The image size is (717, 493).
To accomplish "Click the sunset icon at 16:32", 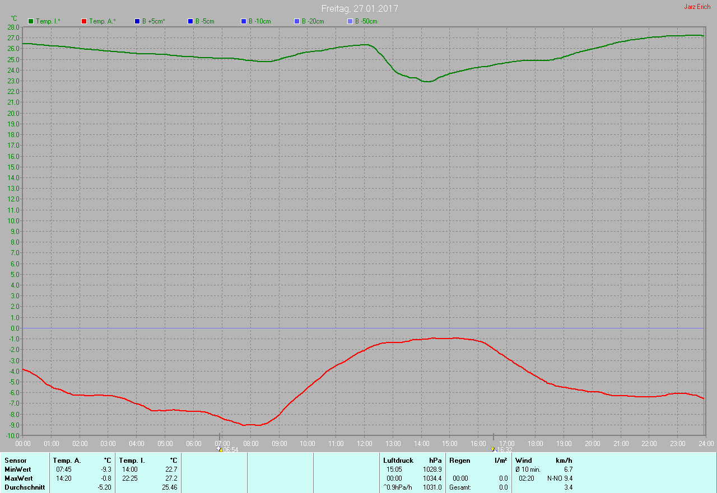I will click(x=493, y=449).
